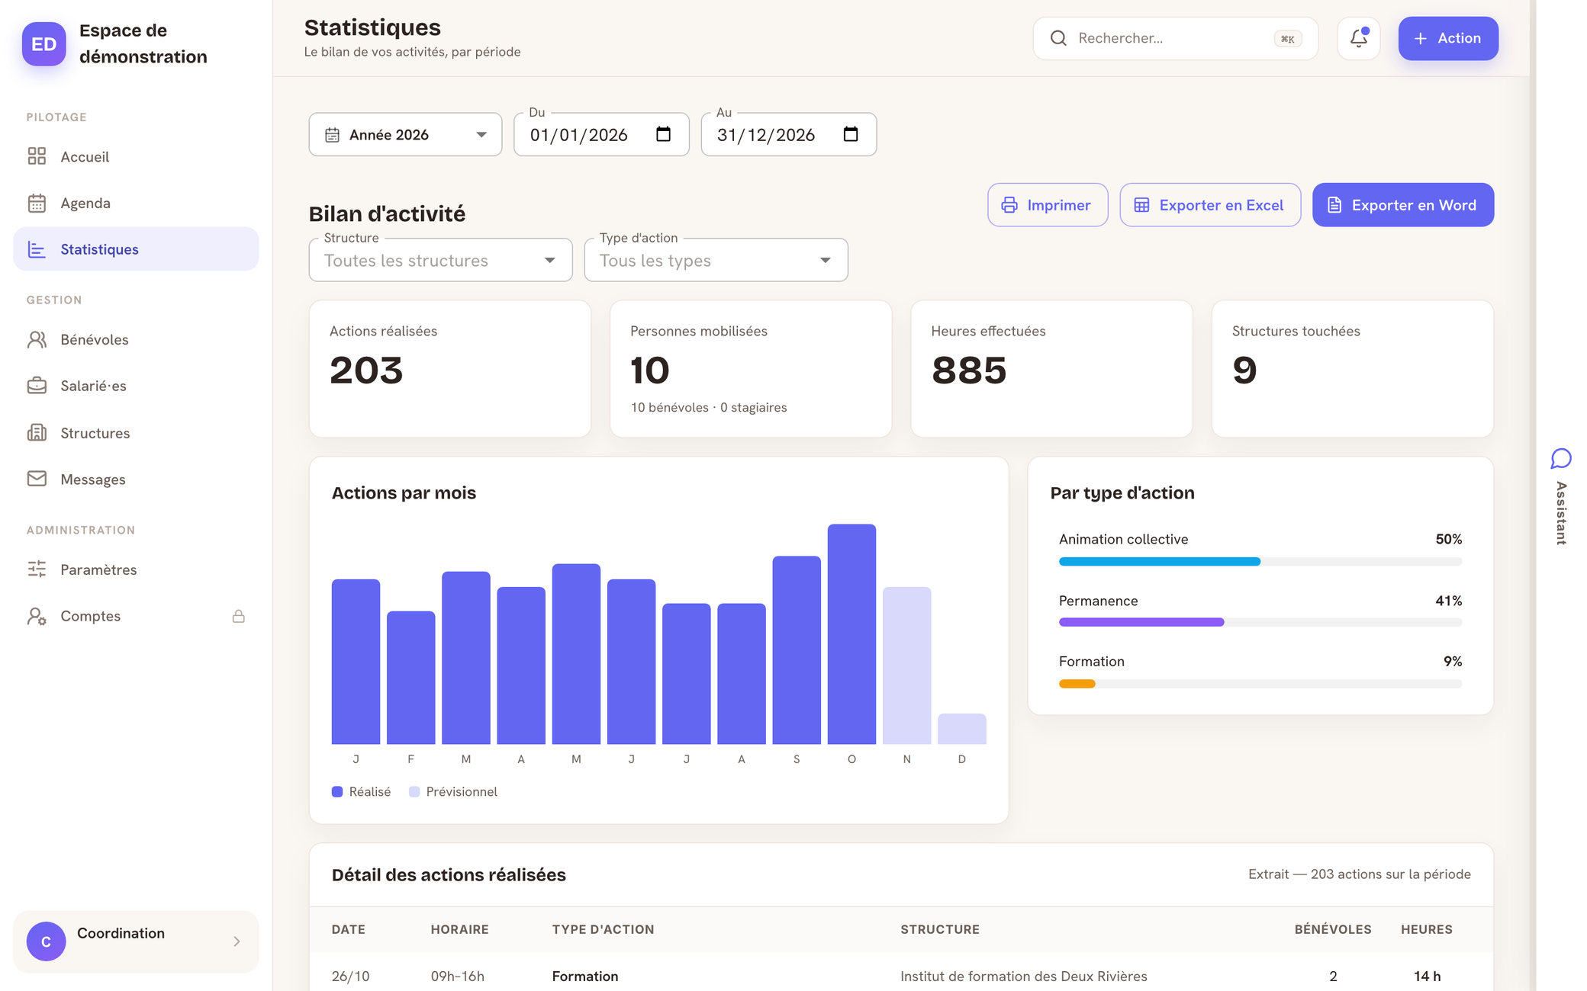Click the Bénévoles people icon
The height and width of the screenshot is (991, 1587).
pos(37,339)
